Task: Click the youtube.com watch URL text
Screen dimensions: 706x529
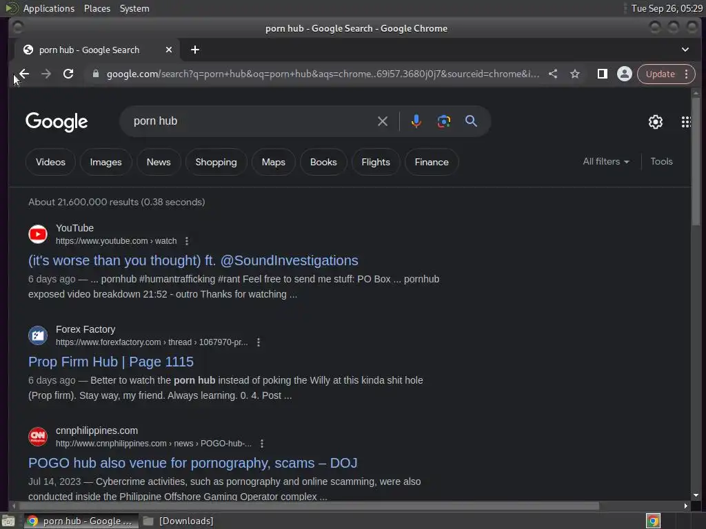Action: (116, 241)
